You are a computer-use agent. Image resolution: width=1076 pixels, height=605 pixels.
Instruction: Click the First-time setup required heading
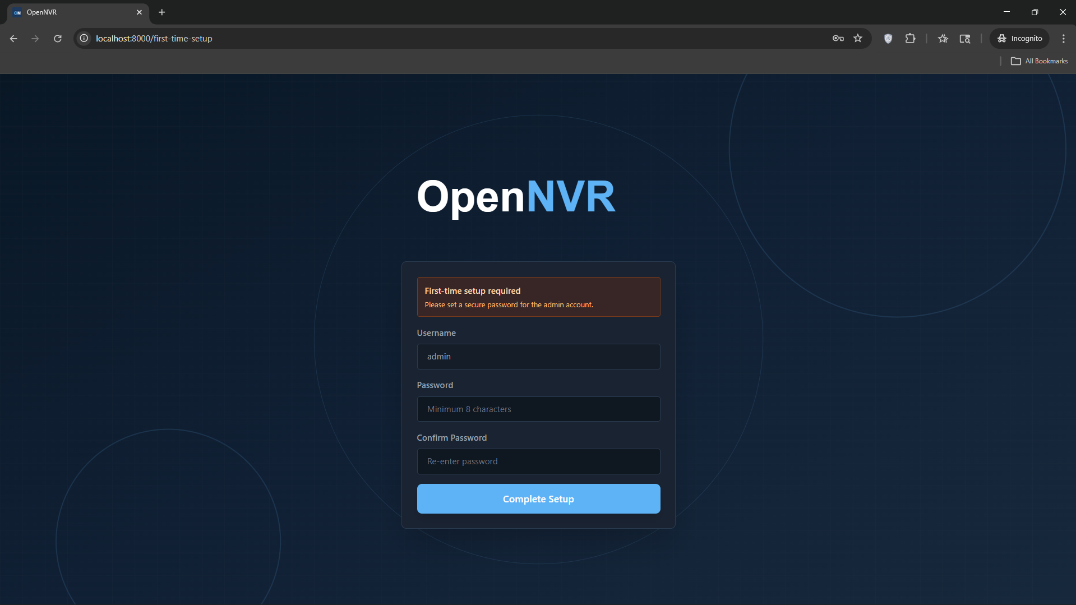pos(473,291)
